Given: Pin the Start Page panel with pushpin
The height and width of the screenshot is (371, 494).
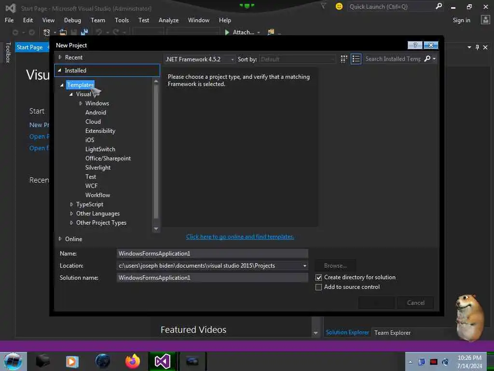Looking at the screenshot, I should (477, 47).
